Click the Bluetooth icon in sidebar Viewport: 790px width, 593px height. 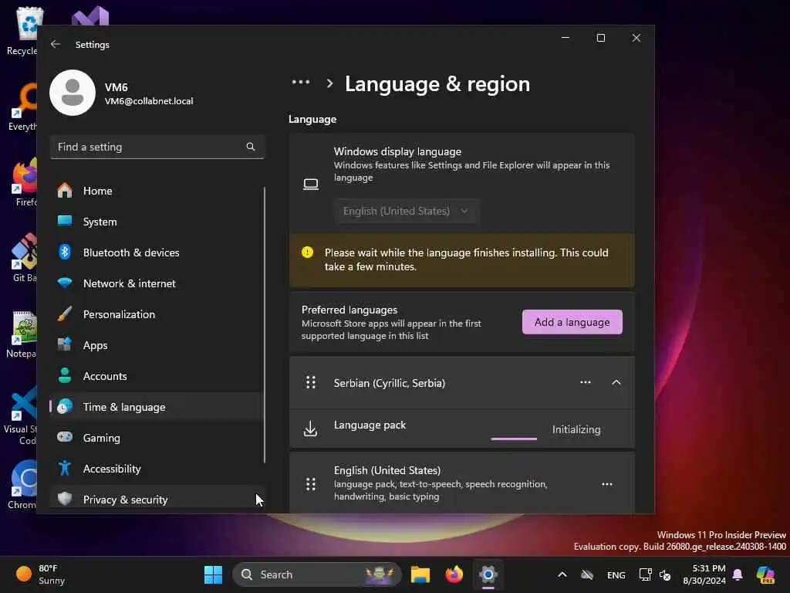65,252
